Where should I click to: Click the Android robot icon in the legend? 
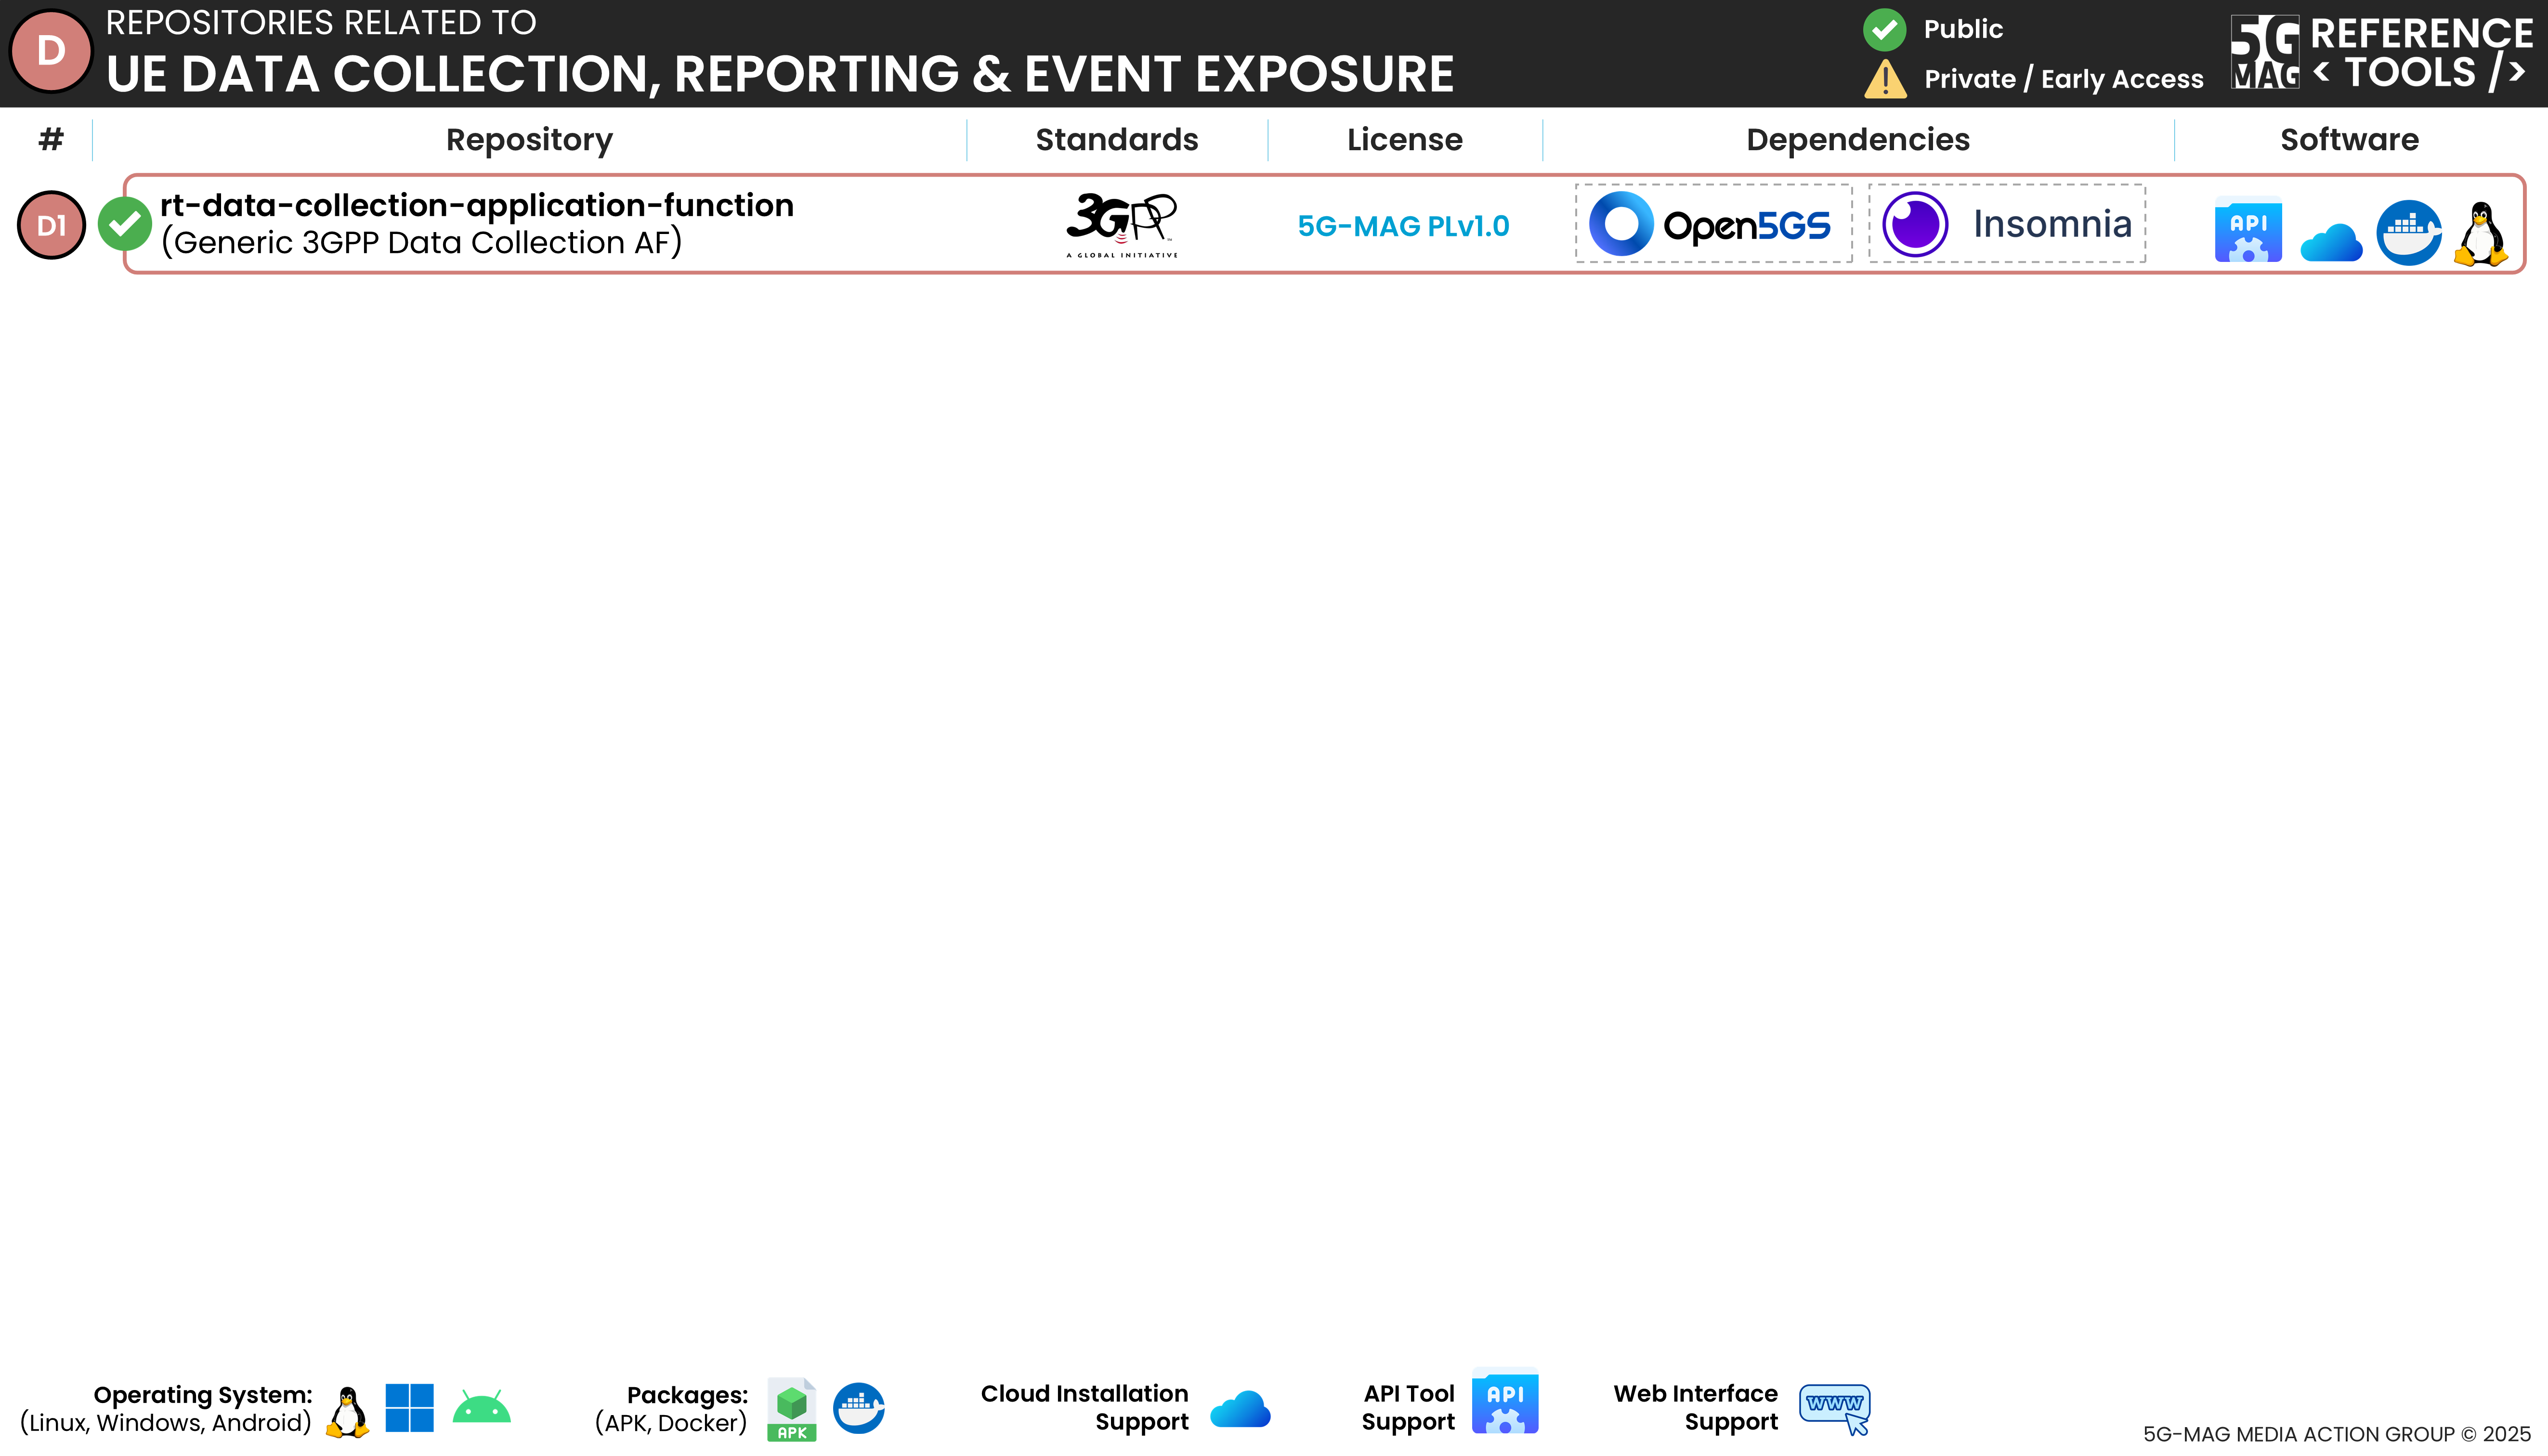481,1408
